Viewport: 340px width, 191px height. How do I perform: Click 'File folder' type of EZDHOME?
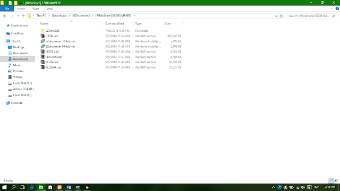coord(142,31)
